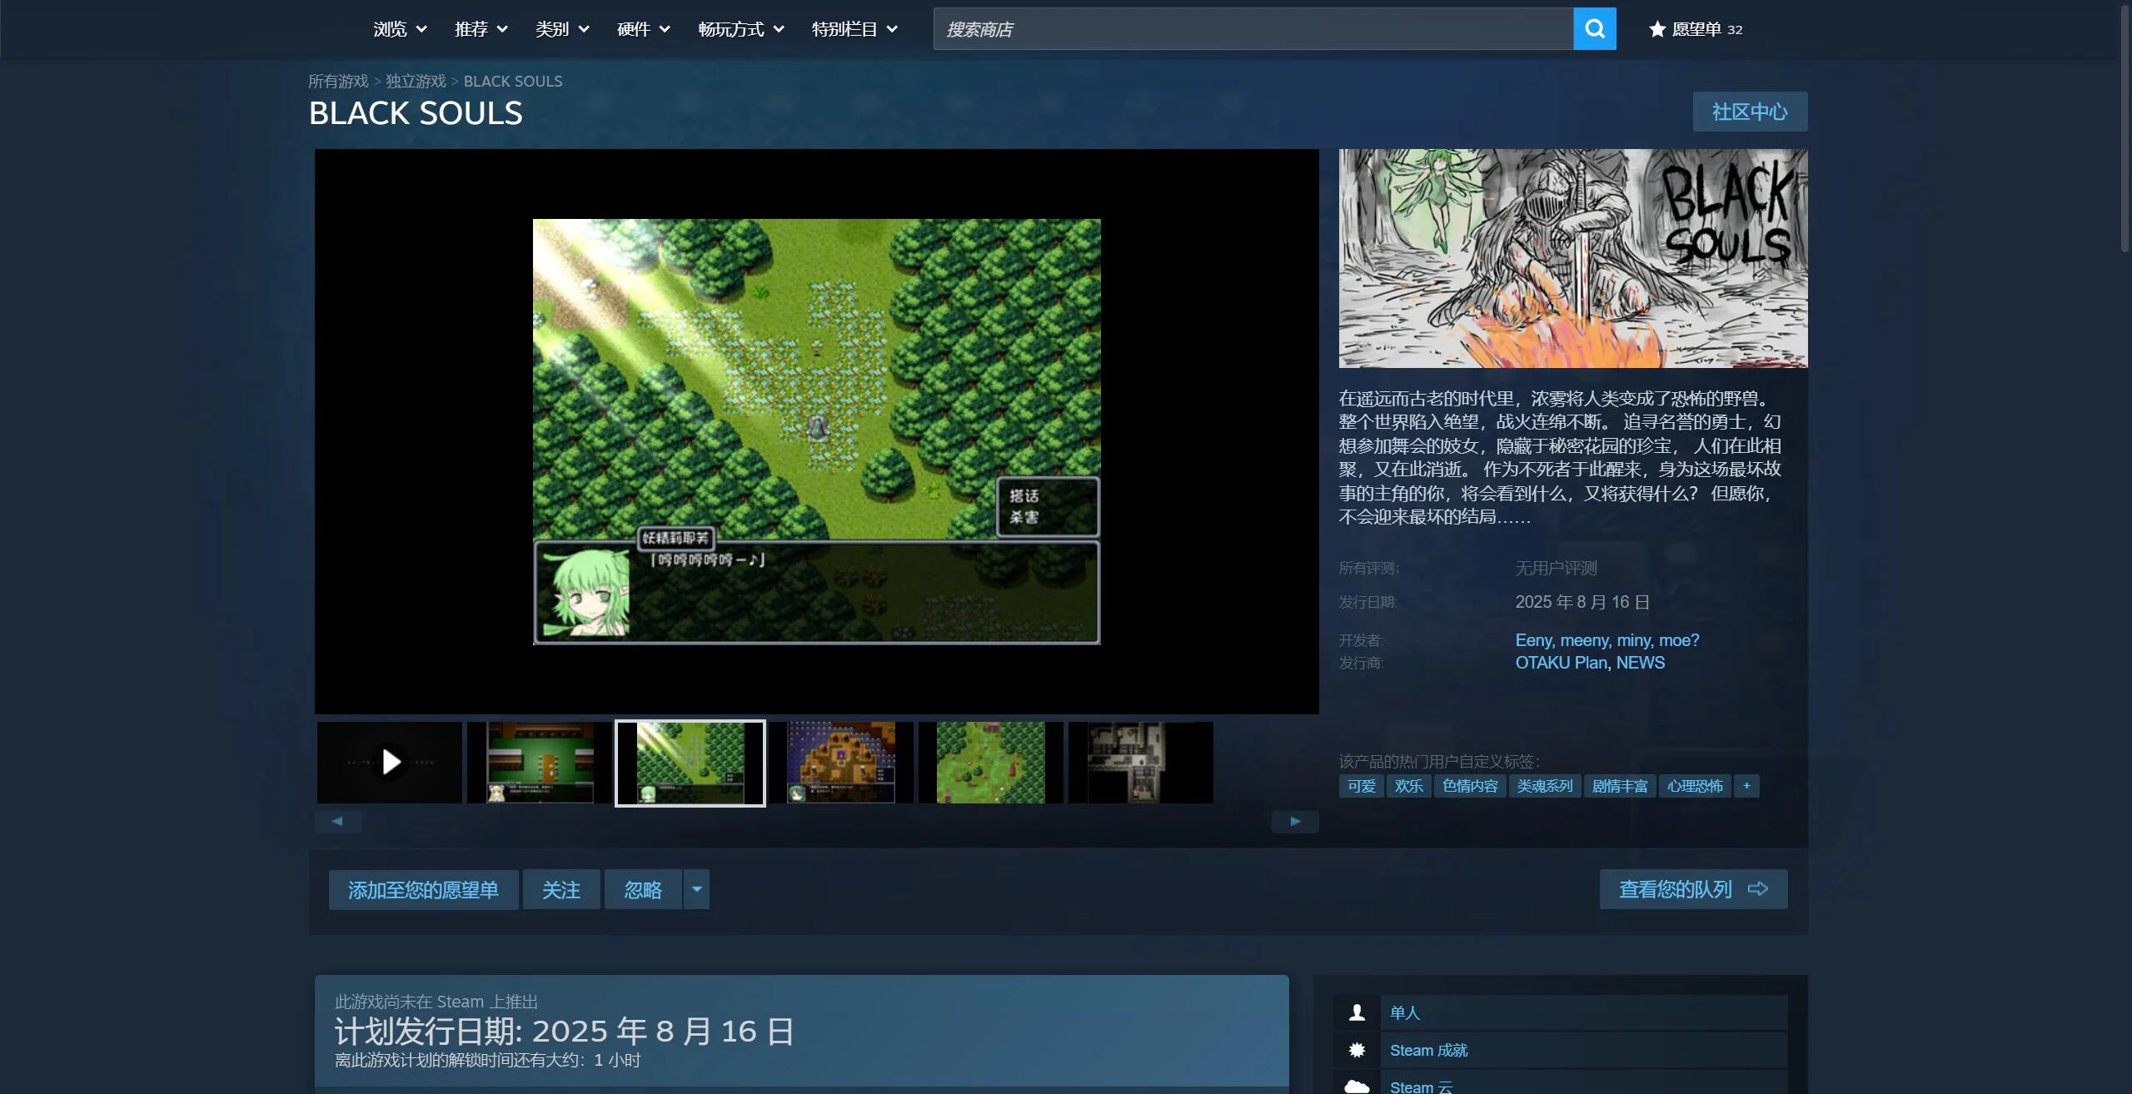Play the trailer video thumbnail

390,762
